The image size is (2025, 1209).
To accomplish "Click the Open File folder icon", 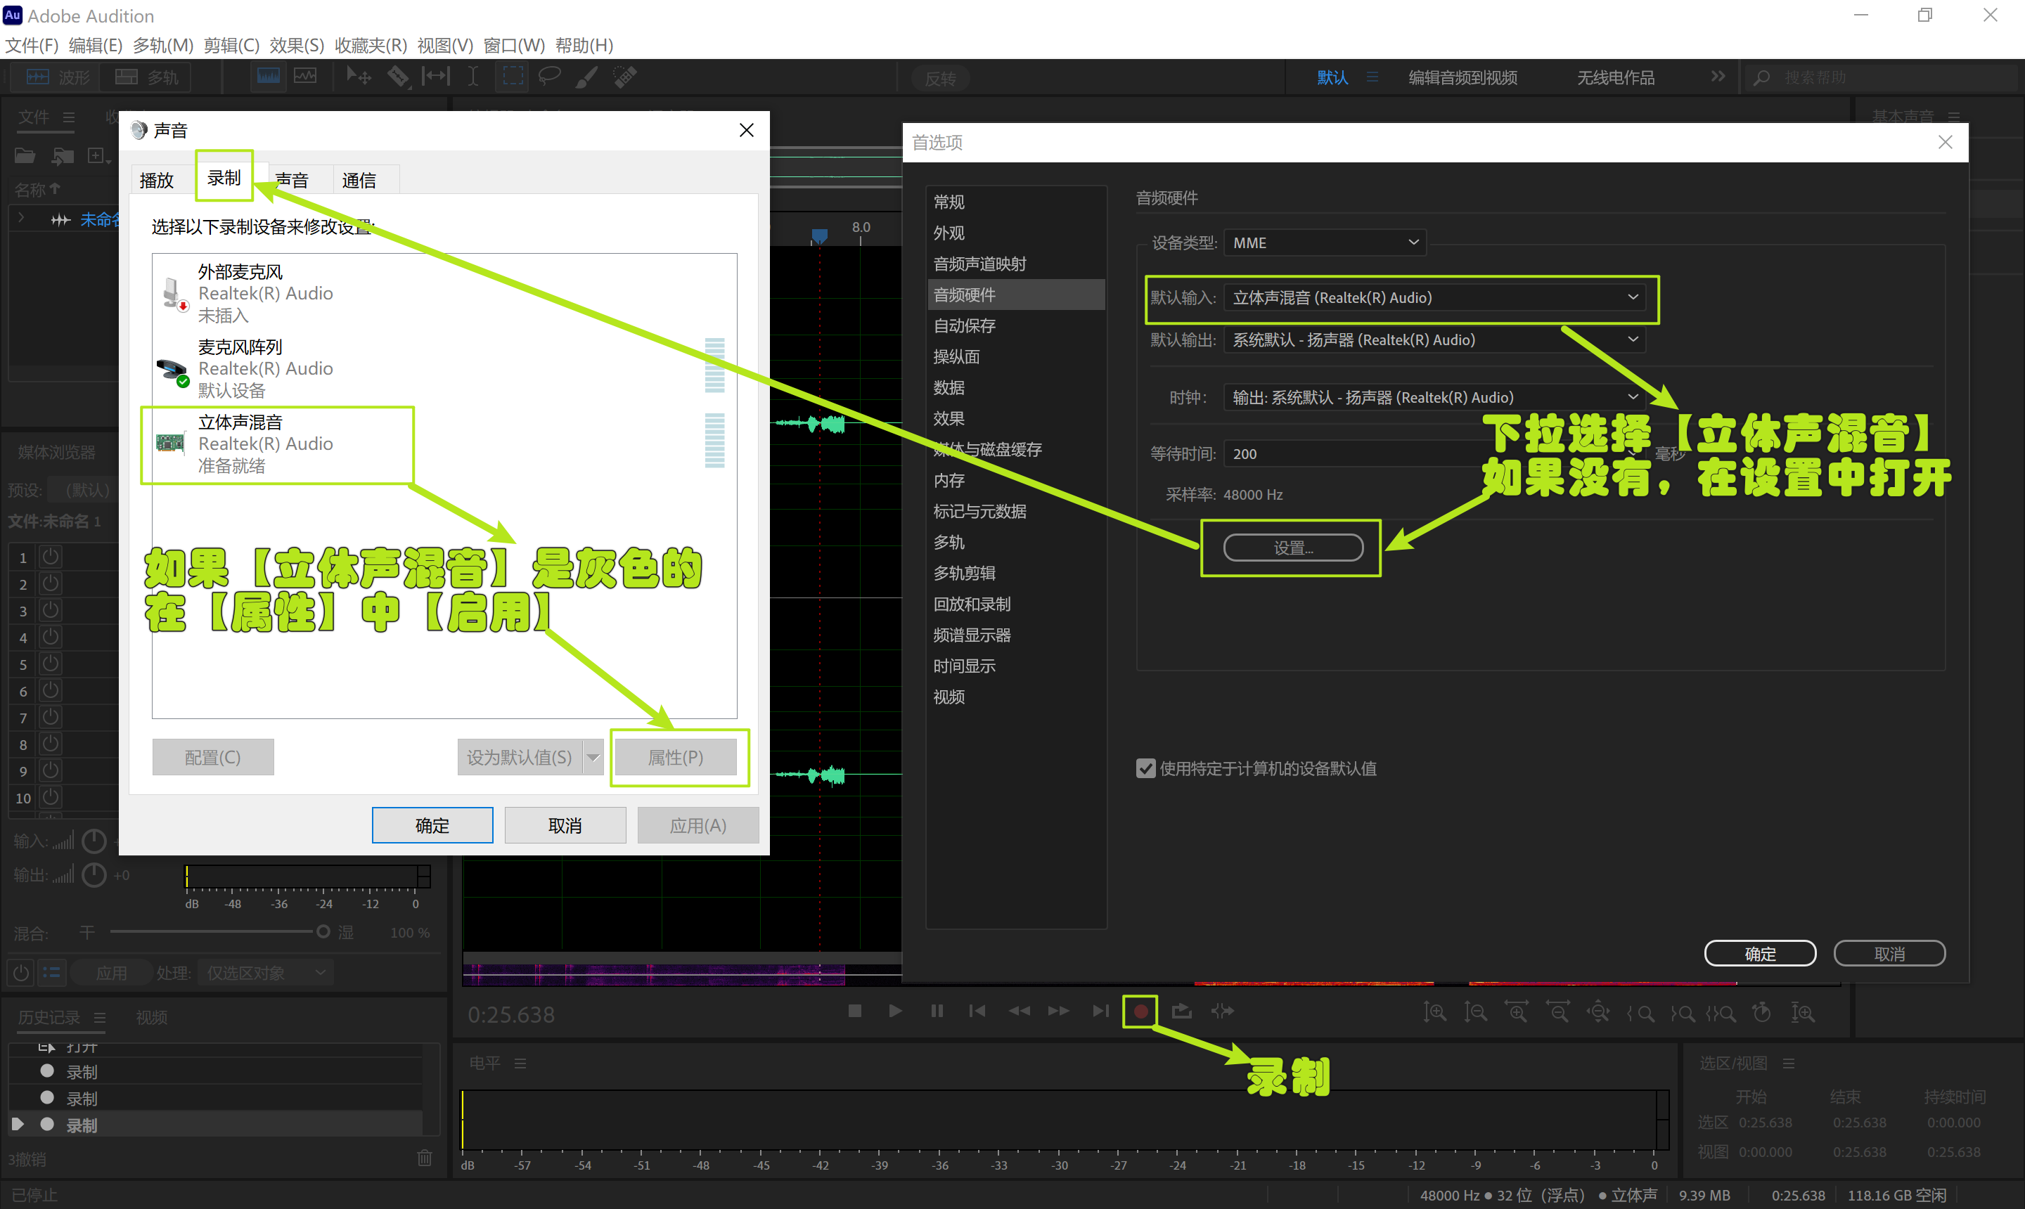I will click(25, 155).
